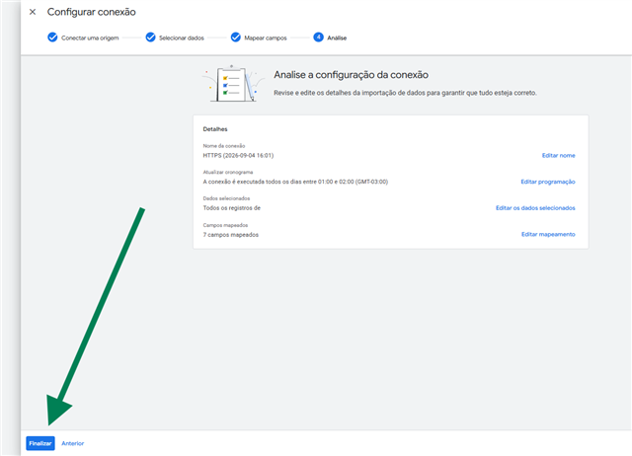Open Editar os dados selecionados link
Screen dimensions: 632x456
coord(535,208)
